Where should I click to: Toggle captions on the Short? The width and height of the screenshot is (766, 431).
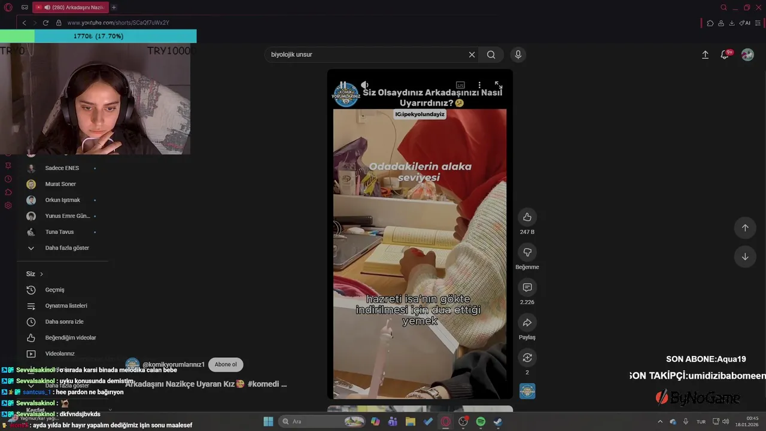coord(460,85)
